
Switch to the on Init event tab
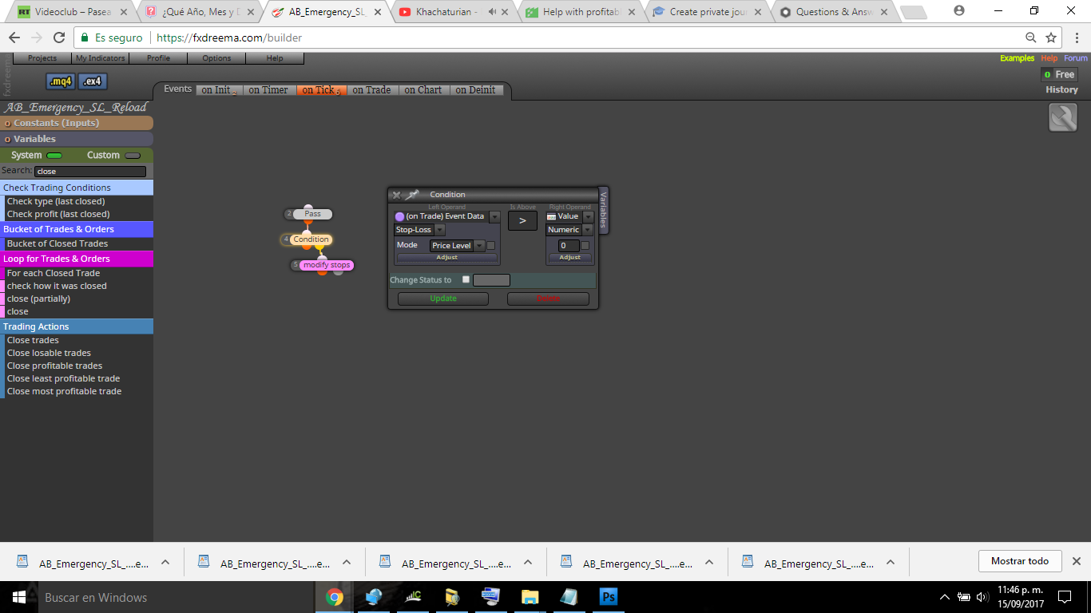[219, 90]
